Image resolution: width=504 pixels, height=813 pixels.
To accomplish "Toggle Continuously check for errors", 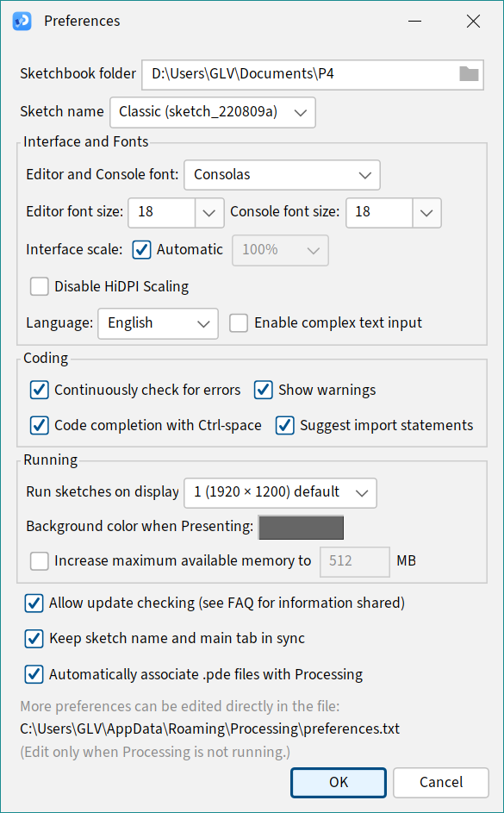I will pos(39,390).
